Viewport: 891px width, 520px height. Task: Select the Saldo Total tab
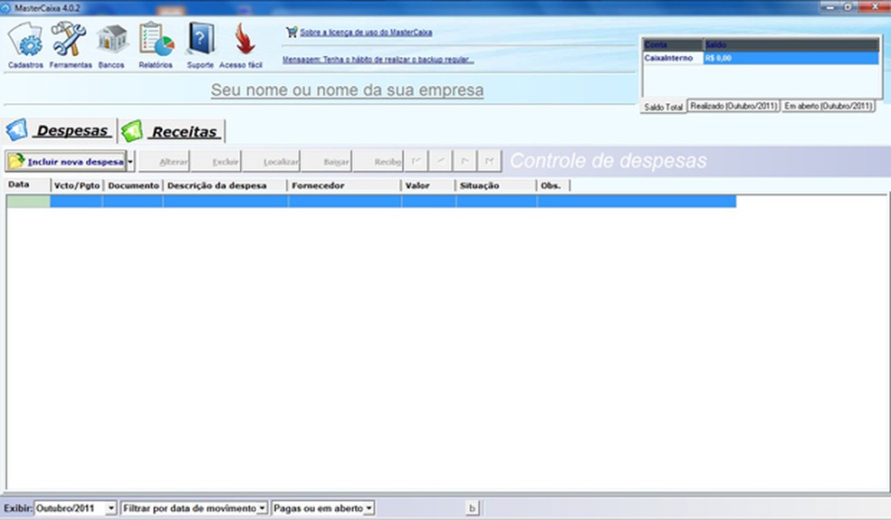click(663, 107)
